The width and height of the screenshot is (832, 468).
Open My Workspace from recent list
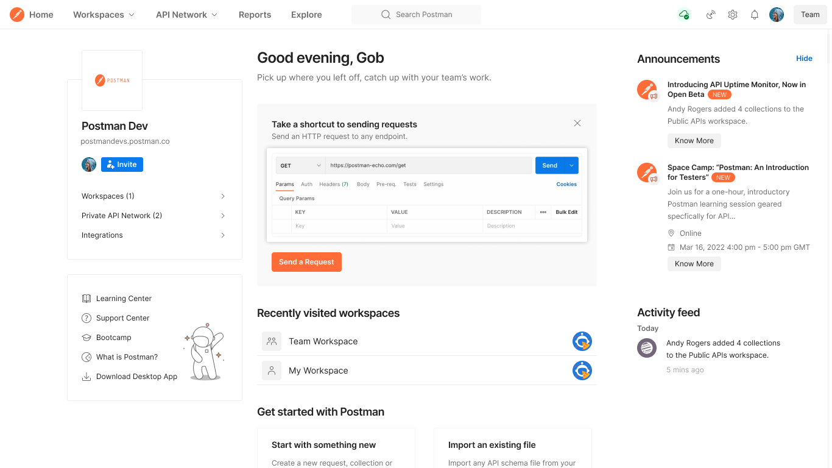[x=319, y=370]
